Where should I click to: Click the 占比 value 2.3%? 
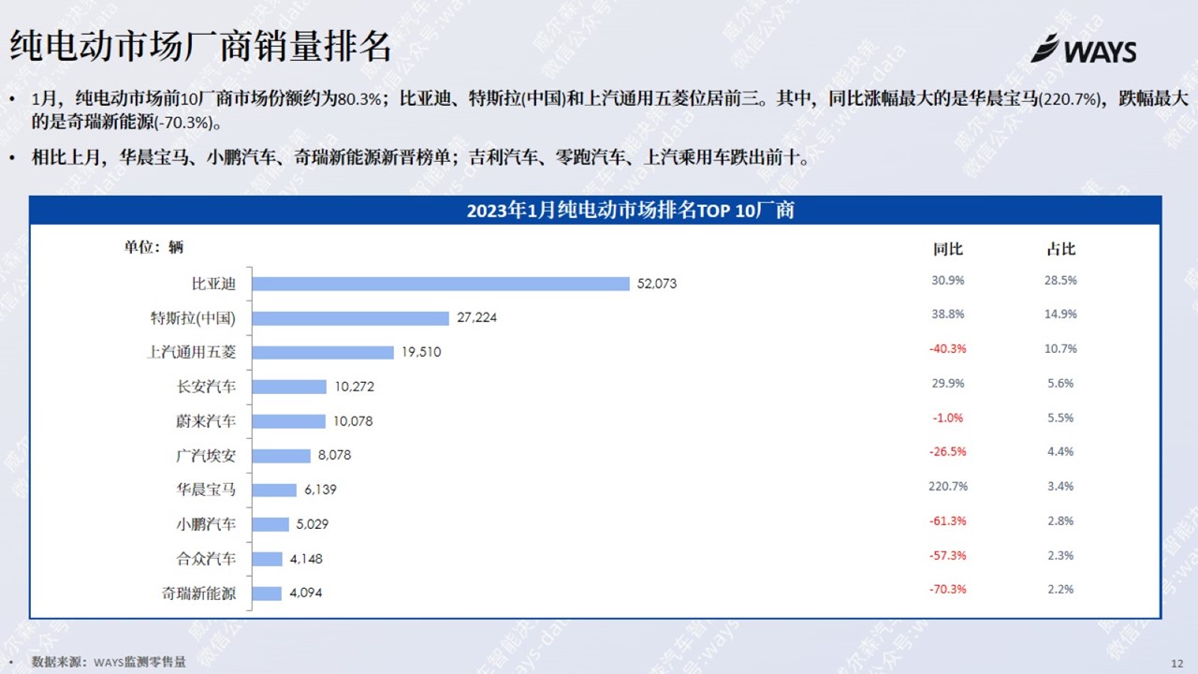1061,555
